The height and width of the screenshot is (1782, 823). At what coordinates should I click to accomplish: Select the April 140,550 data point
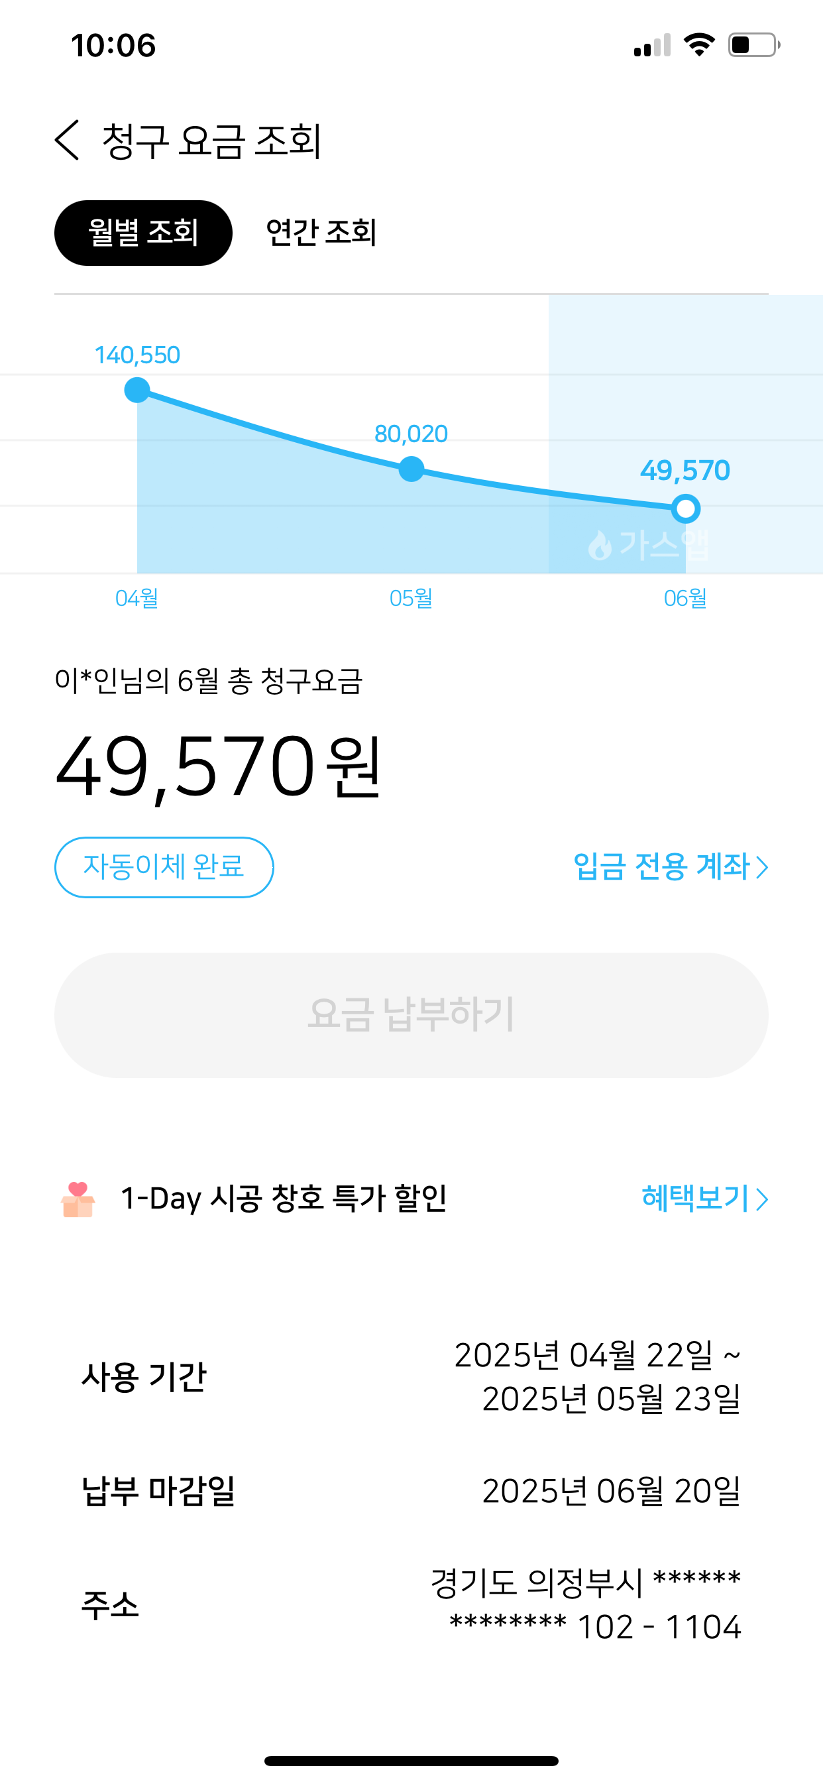click(x=137, y=390)
